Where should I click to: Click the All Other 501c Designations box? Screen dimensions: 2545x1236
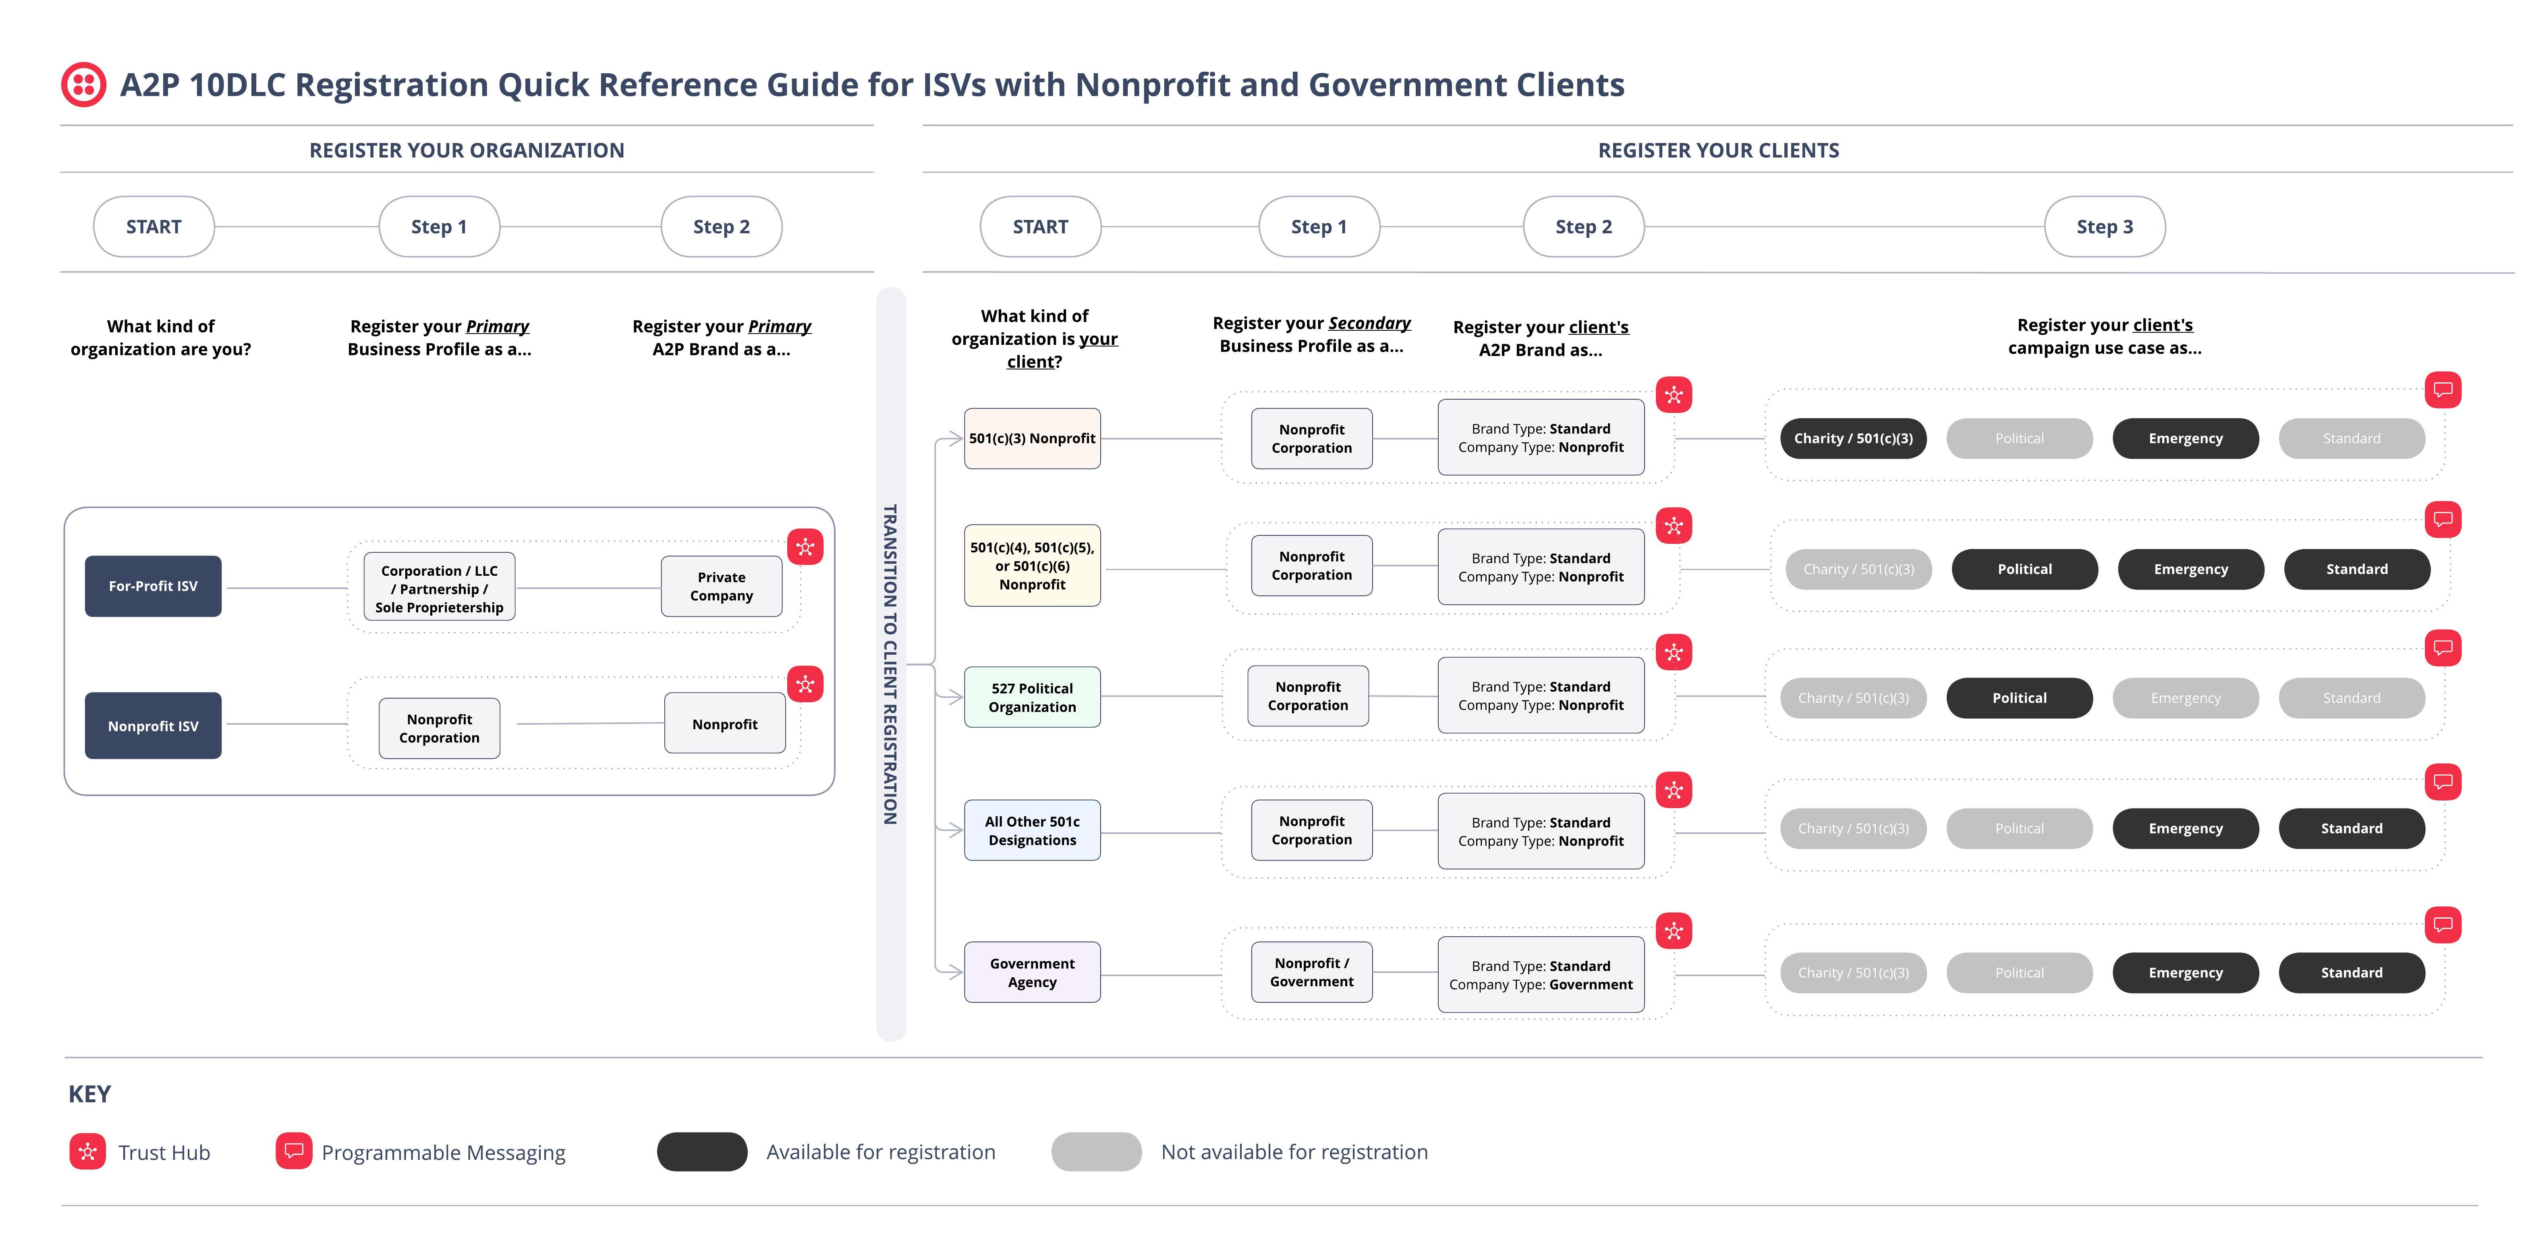tap(1033, 830)
